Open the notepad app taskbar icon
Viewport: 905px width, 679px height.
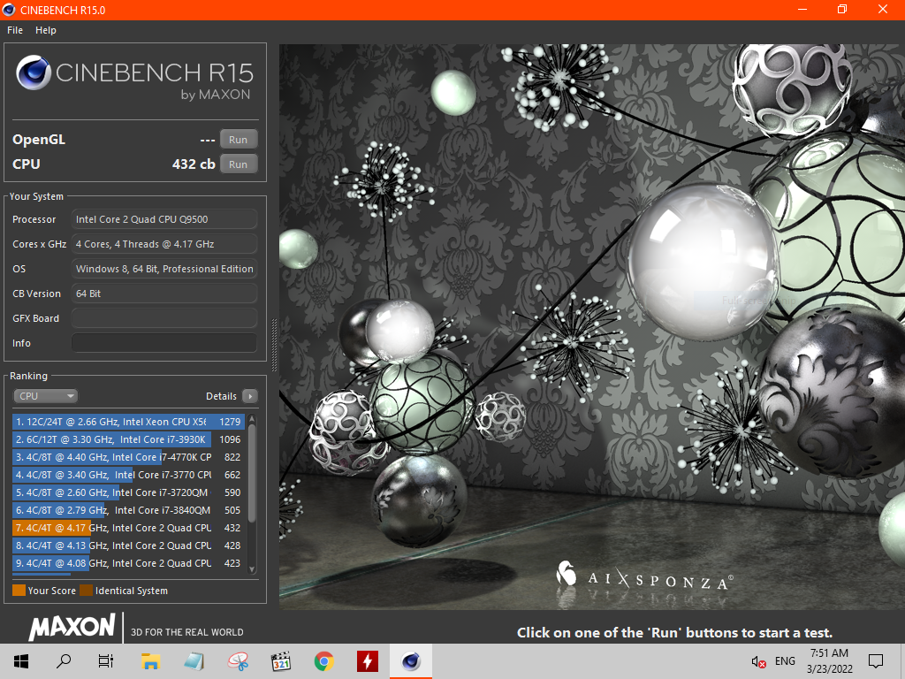194,661
